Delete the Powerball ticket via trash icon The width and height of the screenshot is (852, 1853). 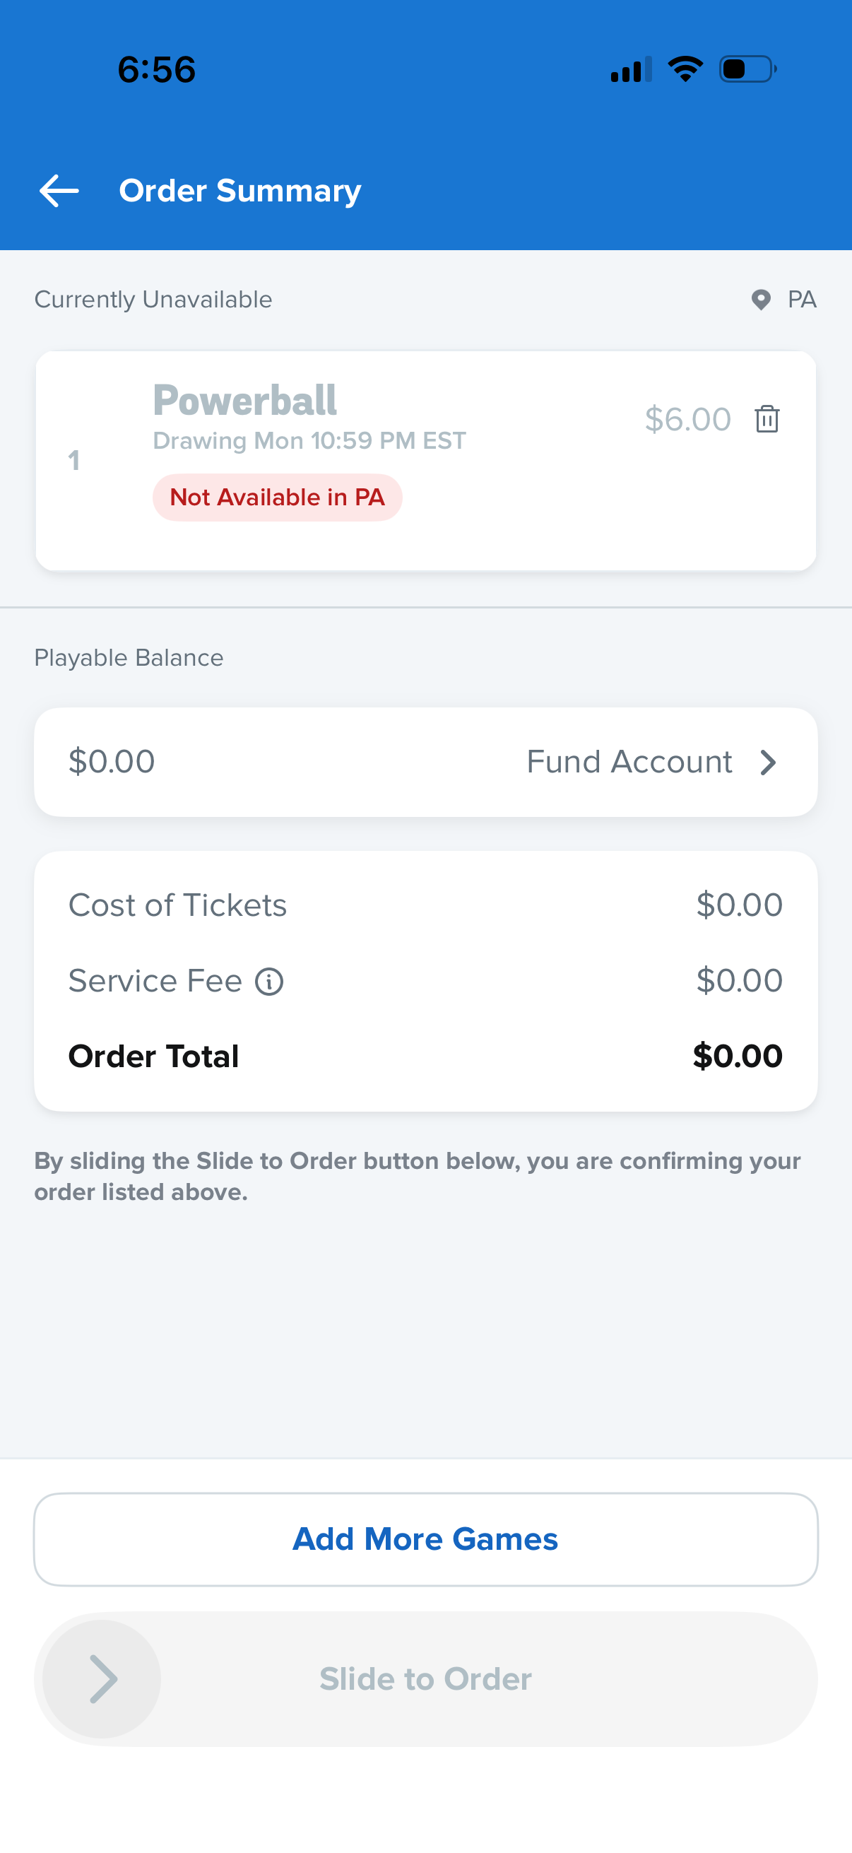tap(766, 420)
